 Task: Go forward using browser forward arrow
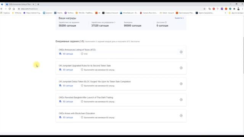point(6,9)
